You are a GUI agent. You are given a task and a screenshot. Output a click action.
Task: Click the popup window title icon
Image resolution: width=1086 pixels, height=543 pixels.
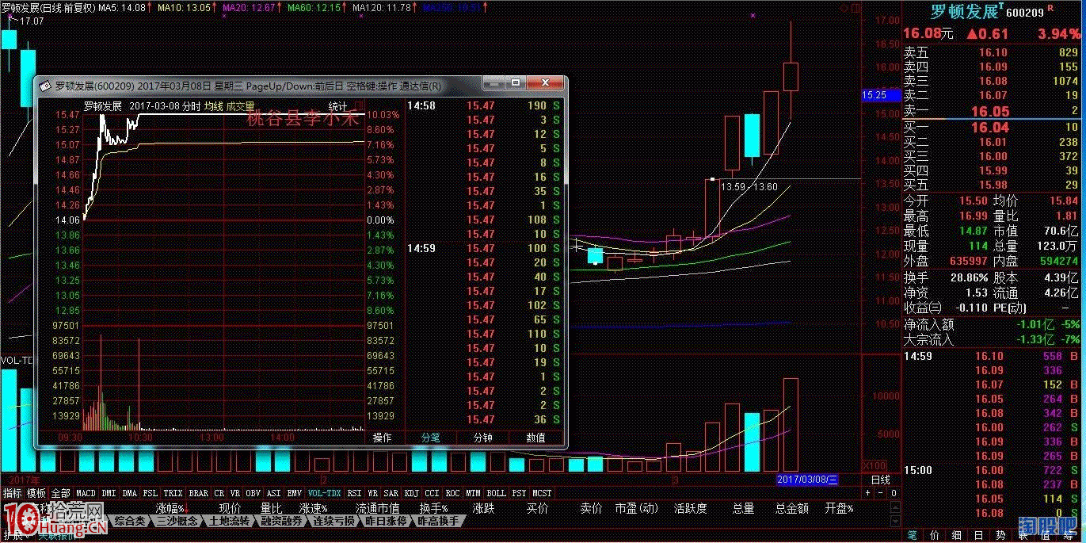pyautogui.click(x=45, y=85)
